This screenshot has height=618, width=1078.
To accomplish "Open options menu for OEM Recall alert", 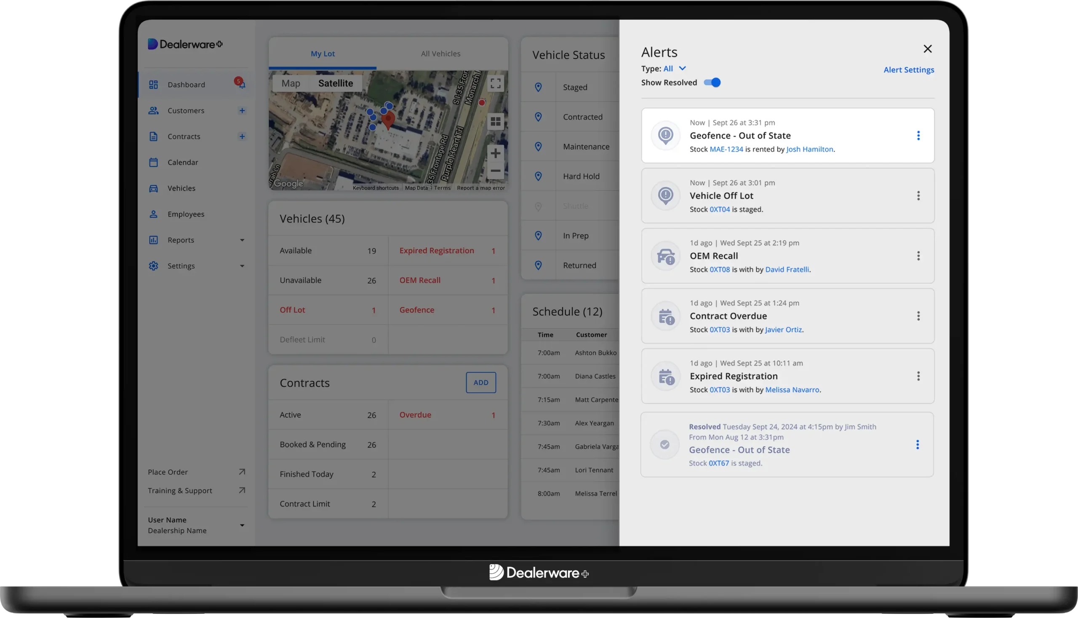I will pos(918,256).
